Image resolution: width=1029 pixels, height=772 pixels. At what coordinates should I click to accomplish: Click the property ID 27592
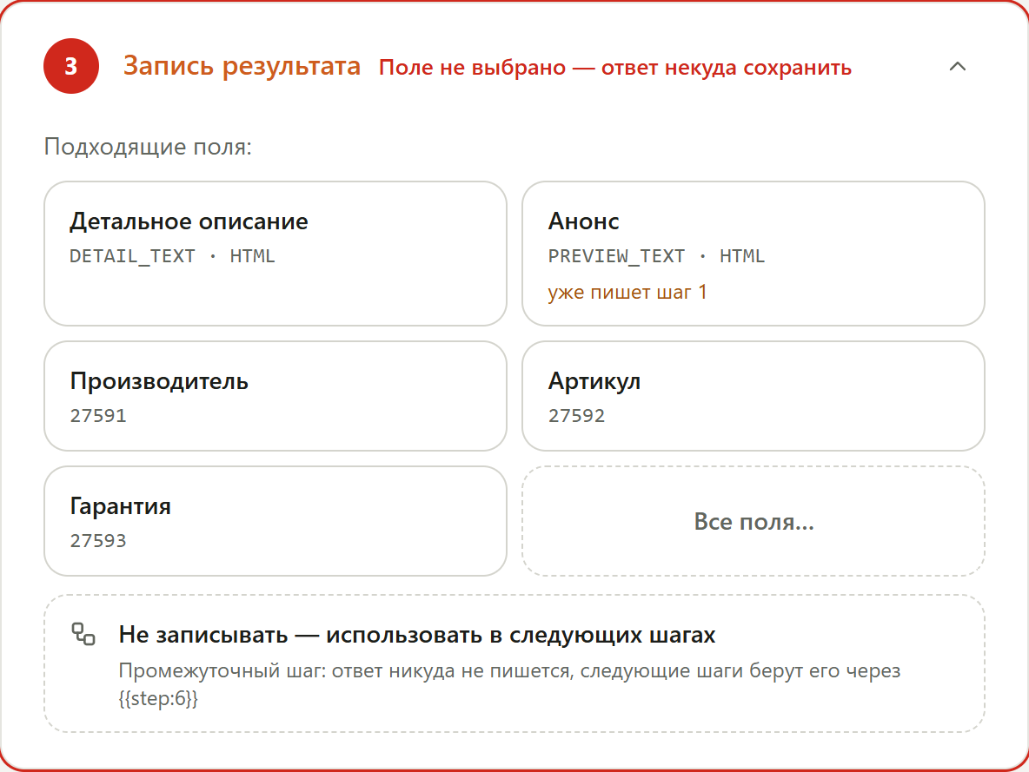point(576,416)
